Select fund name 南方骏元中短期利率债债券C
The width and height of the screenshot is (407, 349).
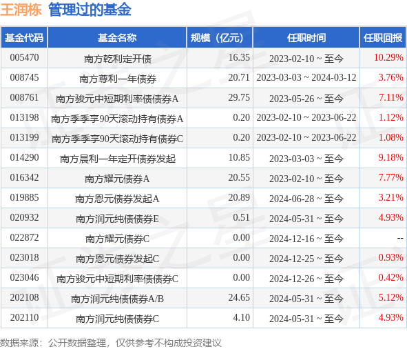[117, 279]
